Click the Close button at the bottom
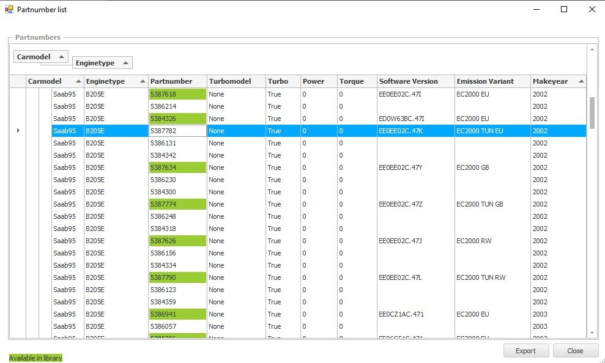The width and height of the screenshot is (605, 363). [x=575, y=351]
